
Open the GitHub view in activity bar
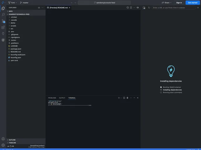(3, 40)
